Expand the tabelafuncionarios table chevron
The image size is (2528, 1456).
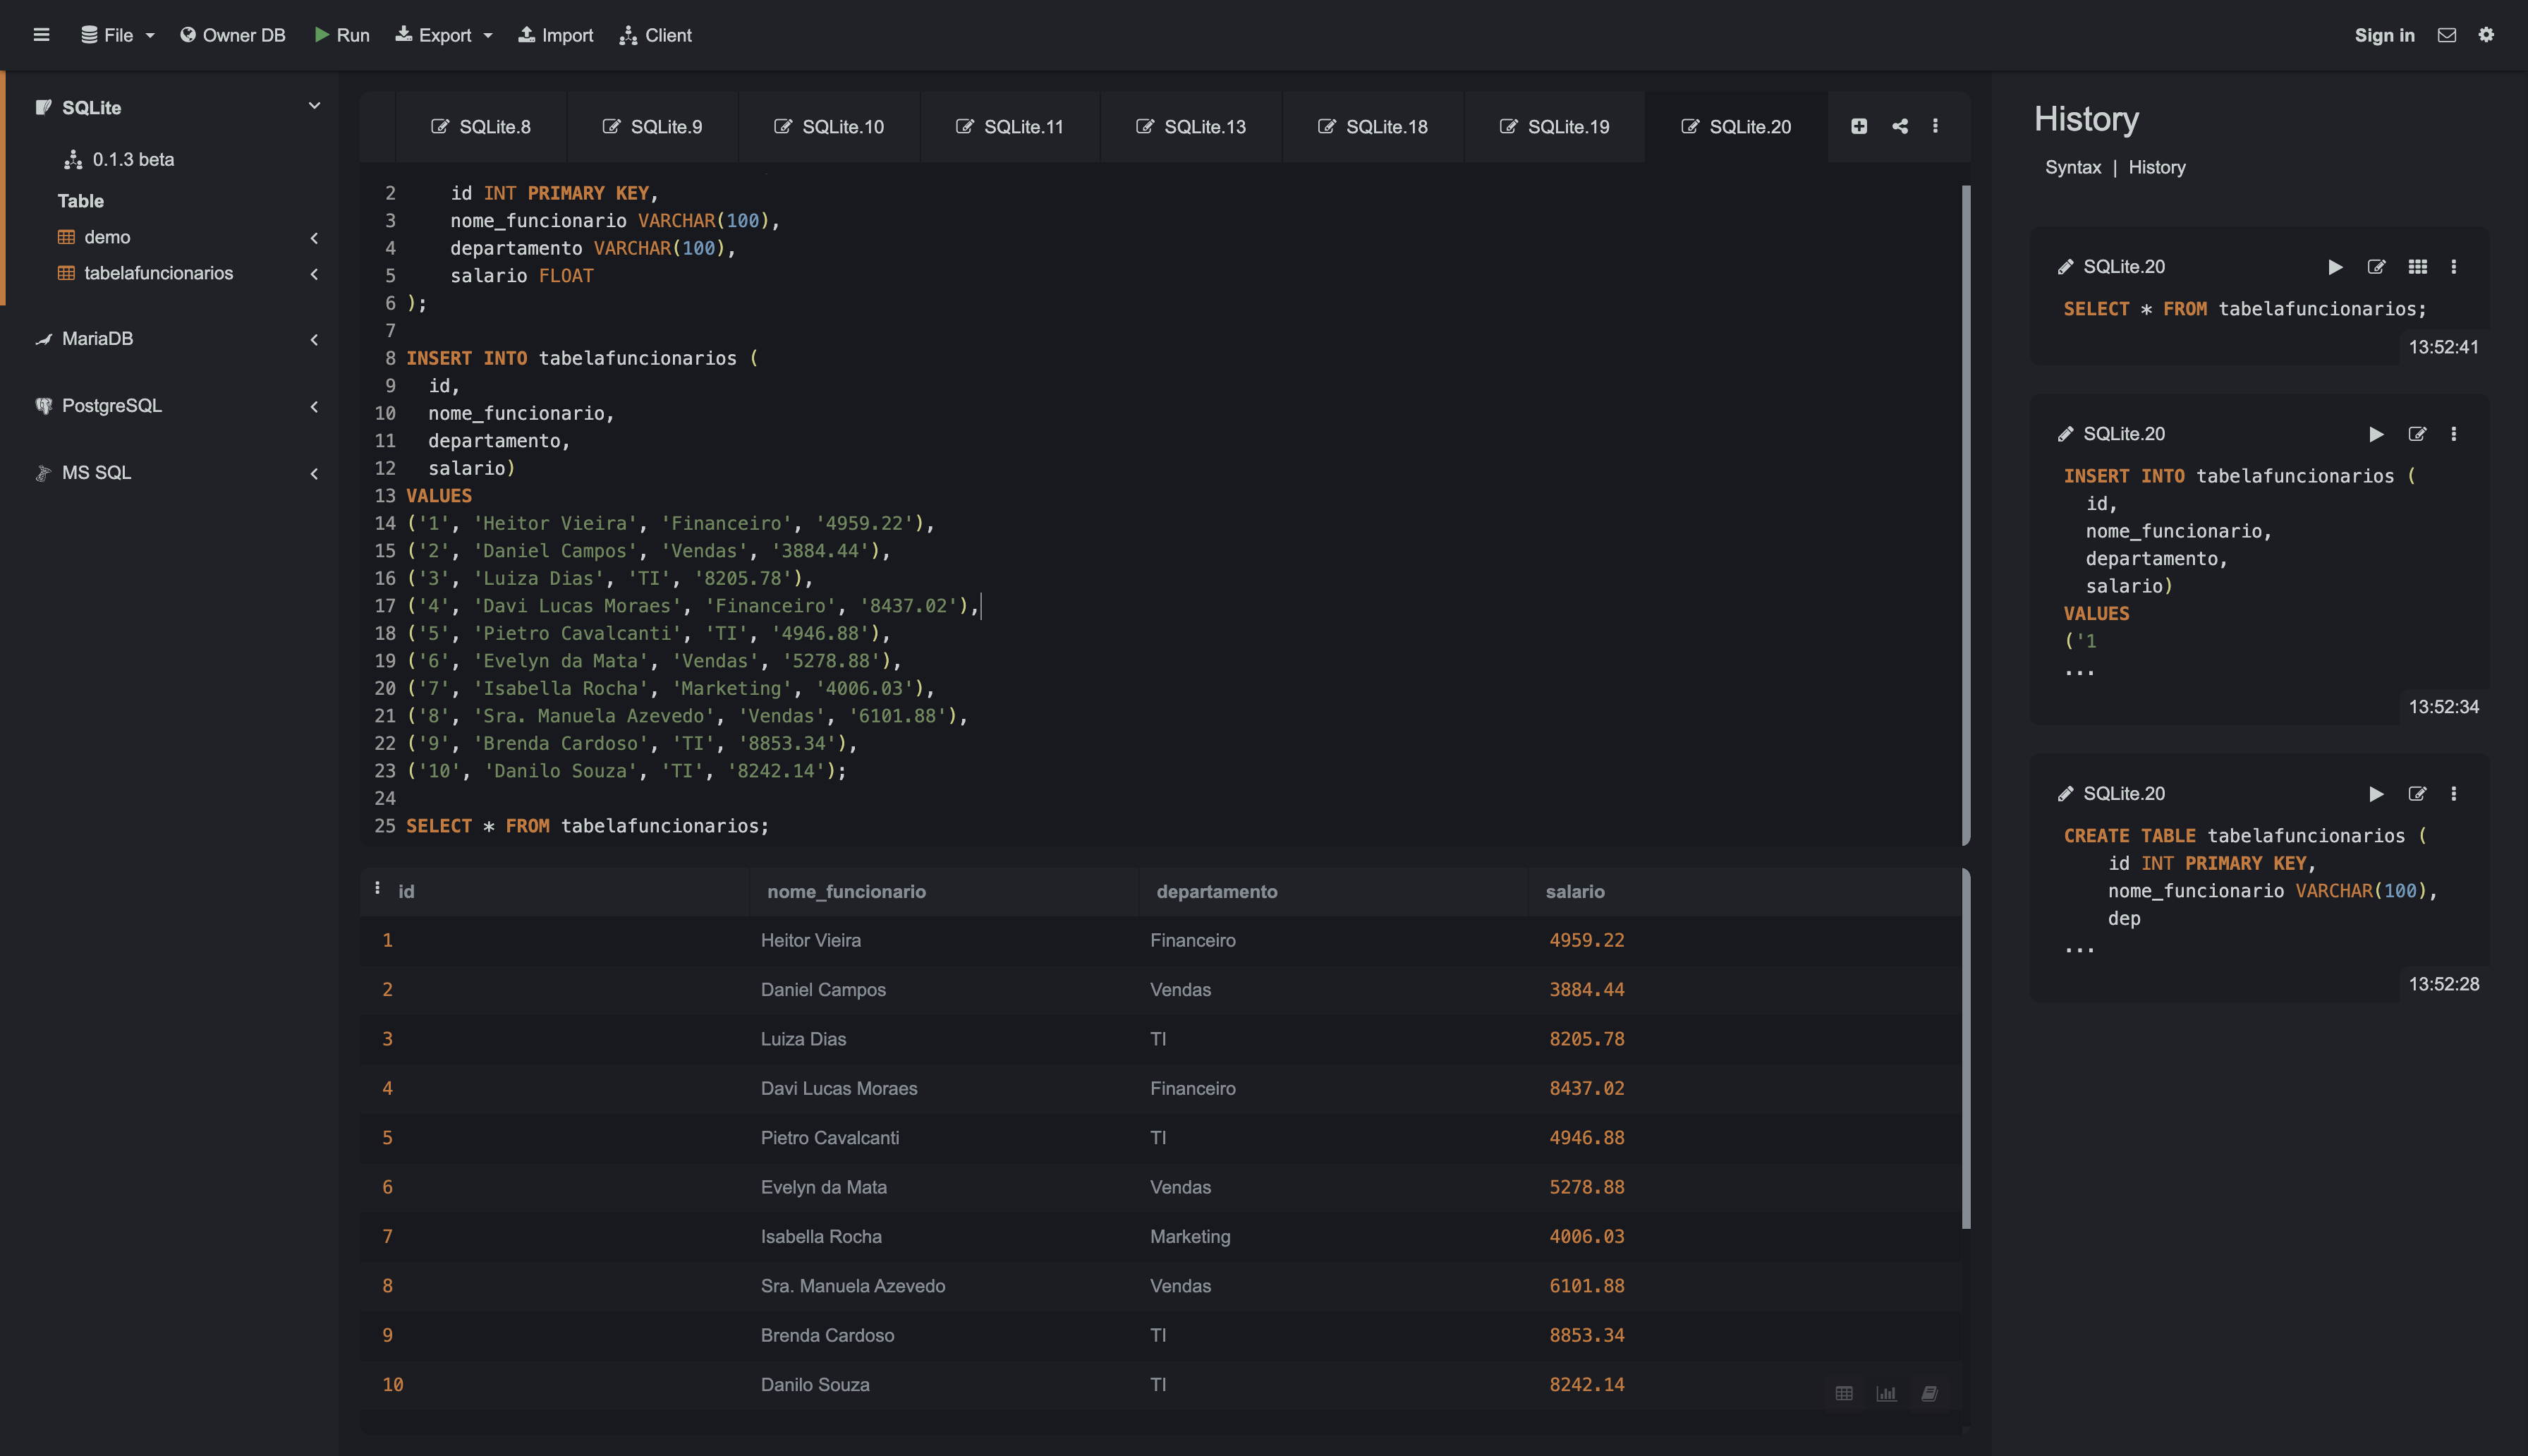coord(314,274)
